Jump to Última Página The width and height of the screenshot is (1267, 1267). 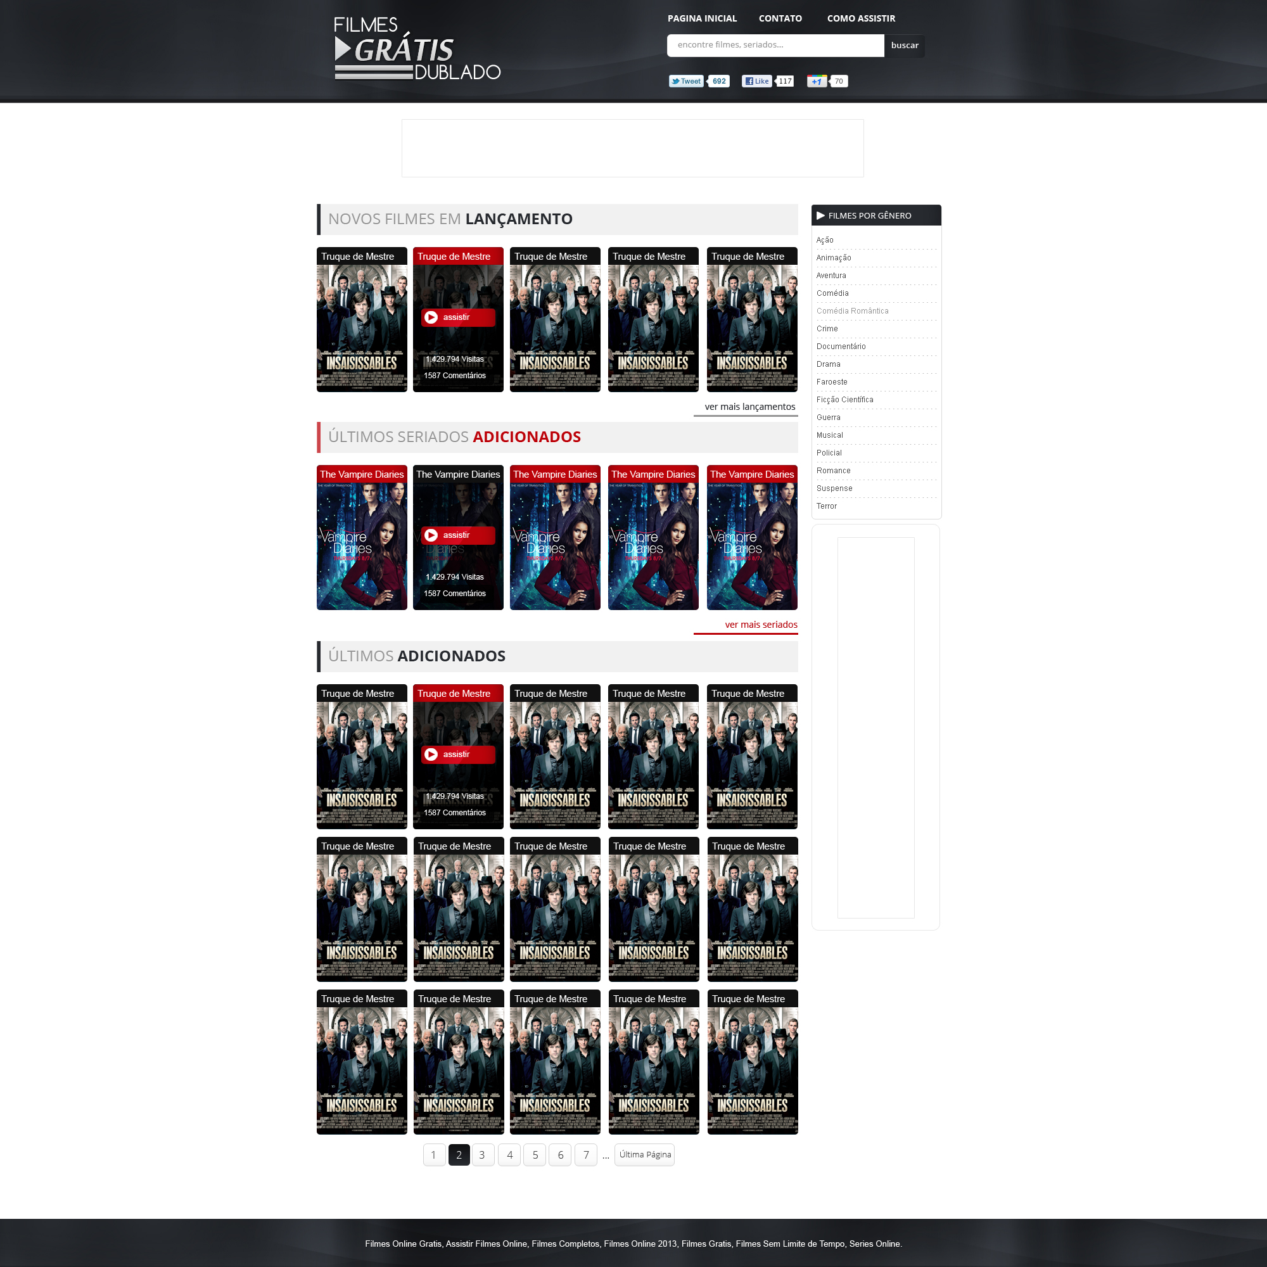[x=645, y=1155]
